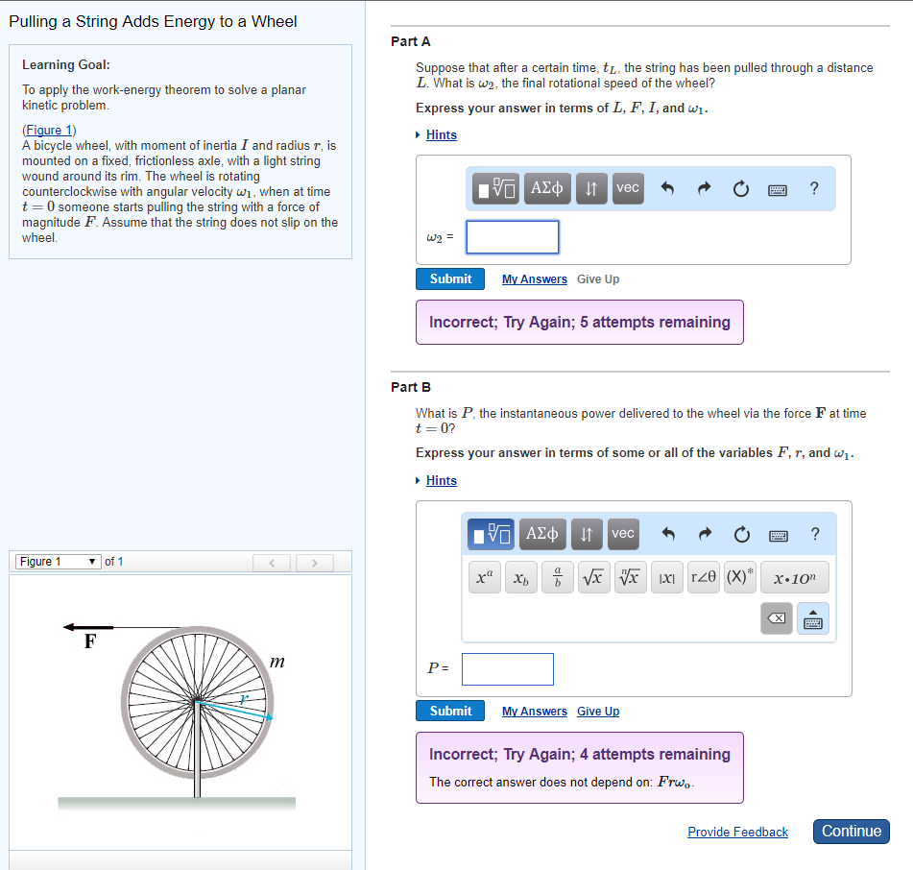Screen dimensions: 913x870
Task: Insert a square root in Part B answer
Action: click(x=593, y=577)
